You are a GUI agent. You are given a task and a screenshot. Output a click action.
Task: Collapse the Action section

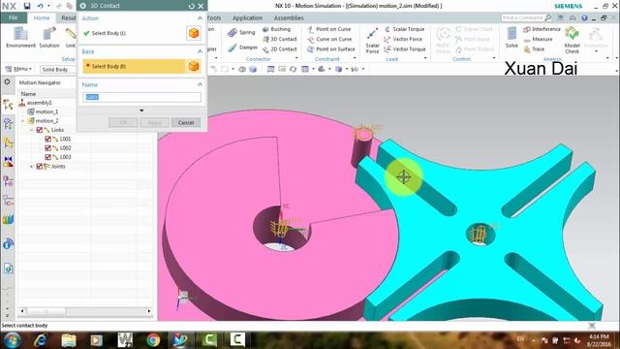click(200, 18)
